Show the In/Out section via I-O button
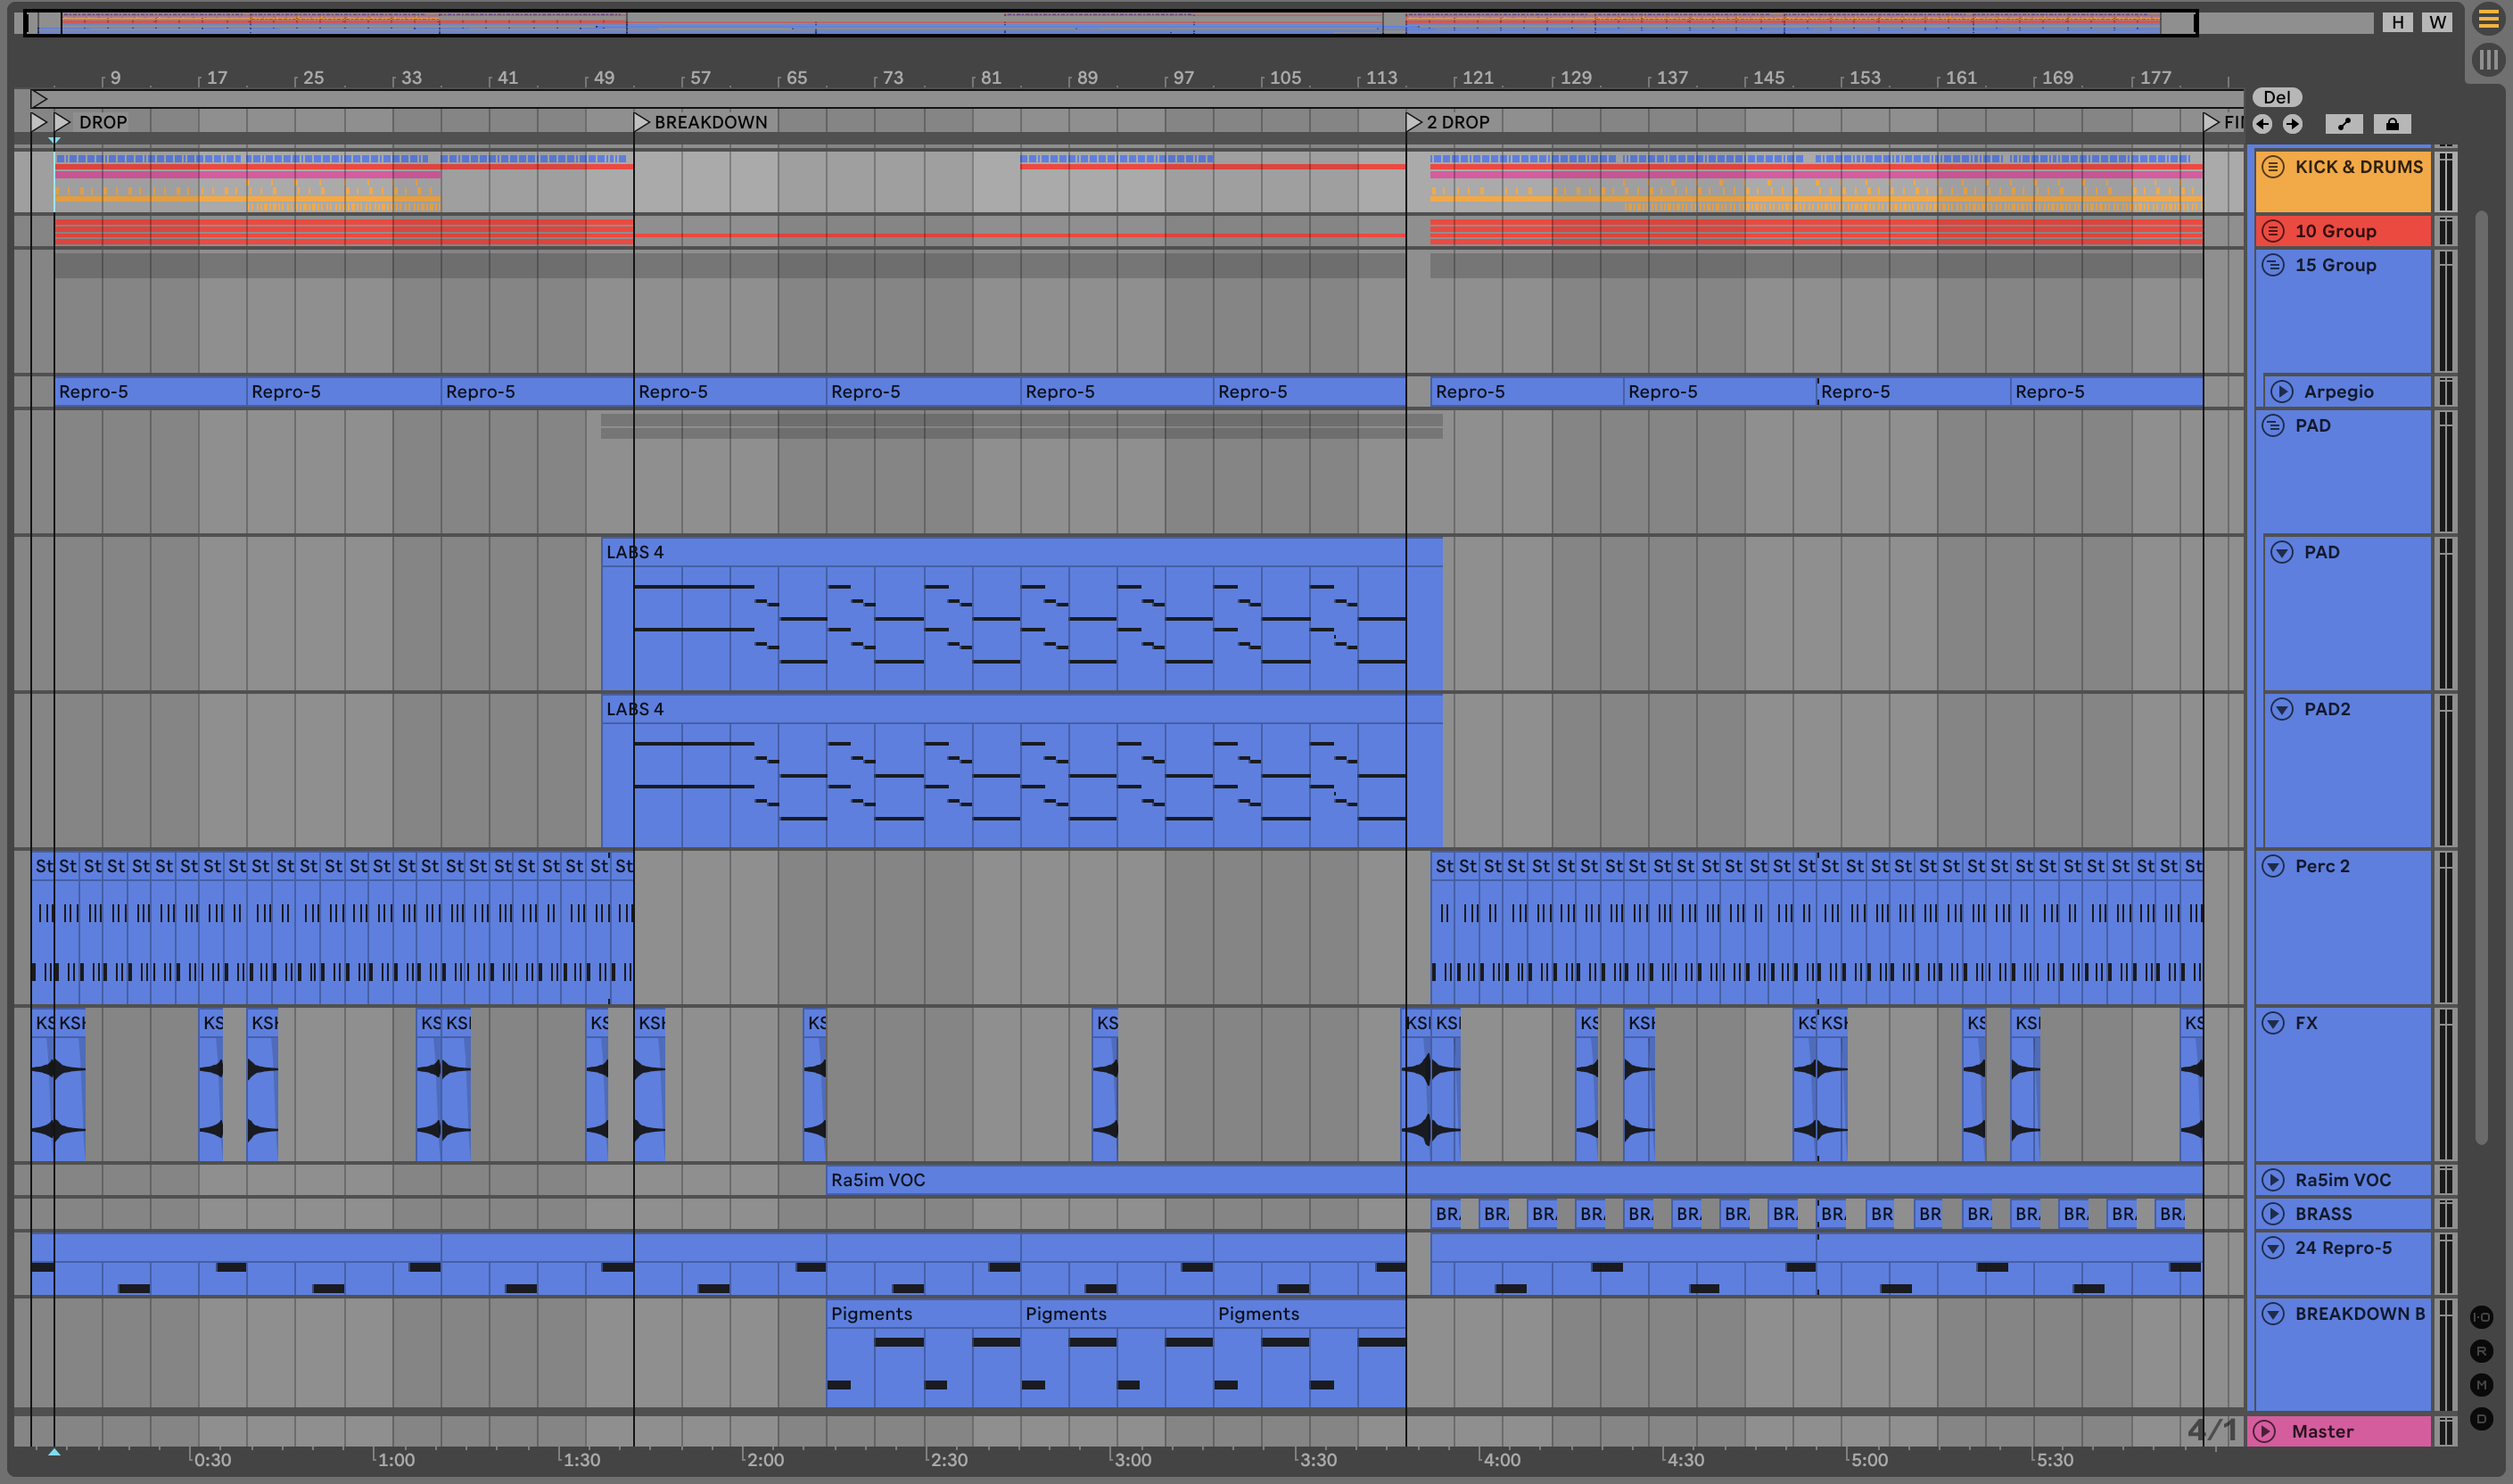This screenshot has width=2513, height=1484. (x=2481, y=1317)
